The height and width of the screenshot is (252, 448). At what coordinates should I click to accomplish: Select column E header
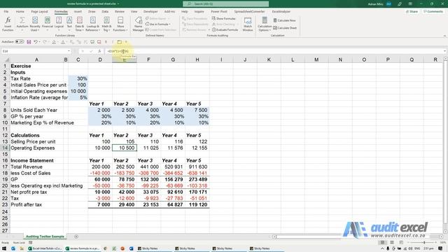coord(125,59)
